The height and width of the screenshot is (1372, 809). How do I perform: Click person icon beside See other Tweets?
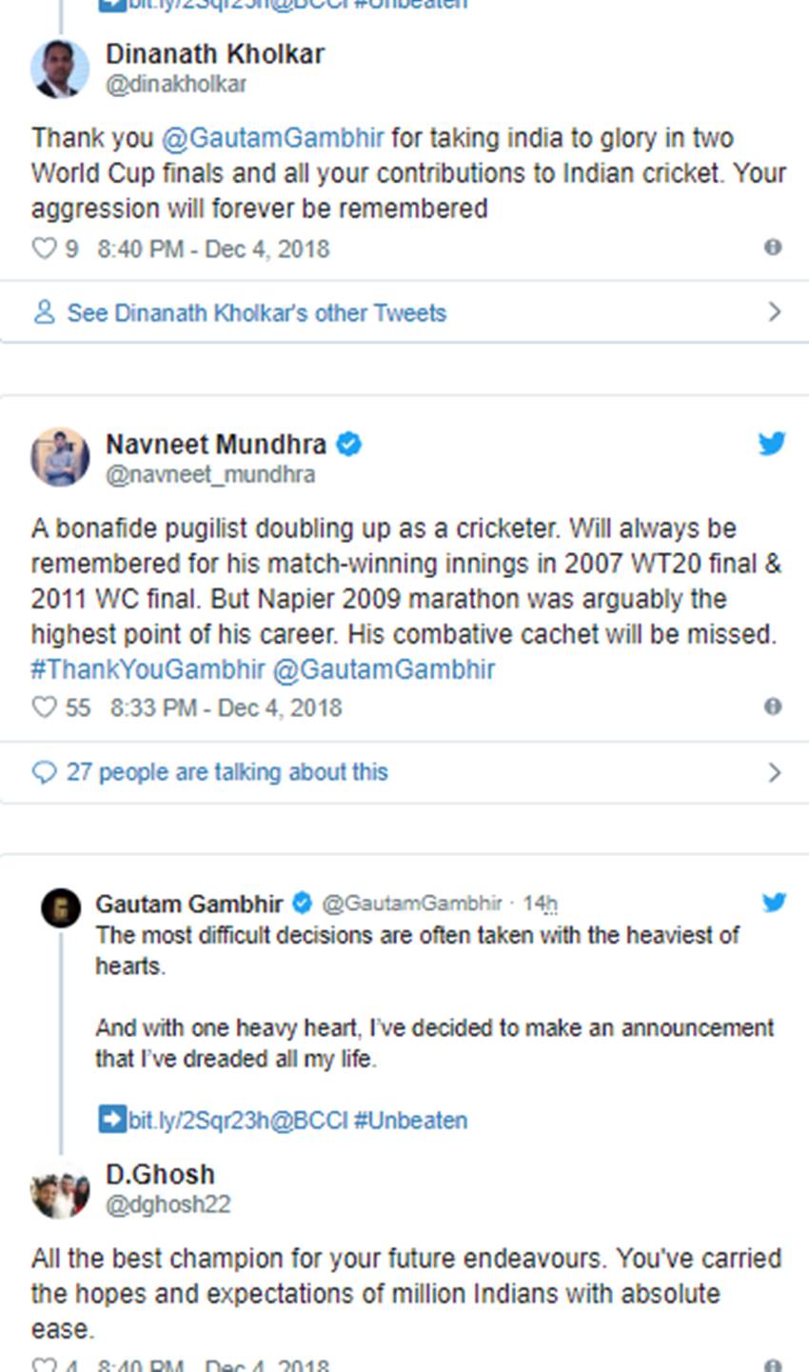pyautogui.click(x=44, y=312)
